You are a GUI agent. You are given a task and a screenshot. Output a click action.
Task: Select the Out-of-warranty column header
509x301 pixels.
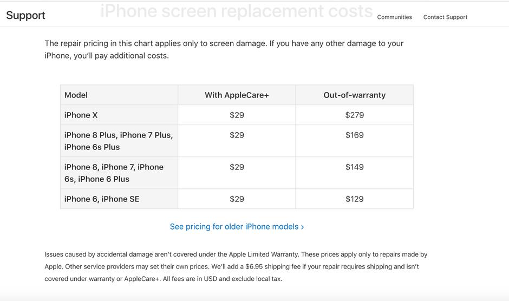point(355,95)
